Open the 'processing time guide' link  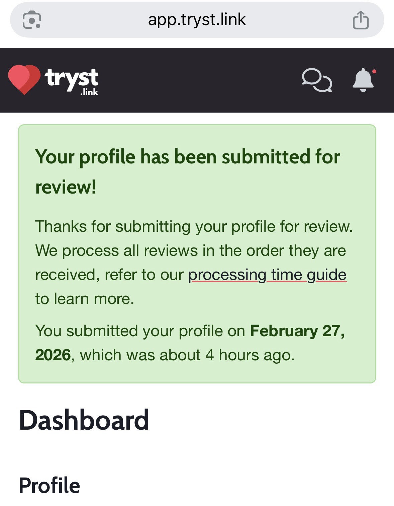(x=267, y=275)
